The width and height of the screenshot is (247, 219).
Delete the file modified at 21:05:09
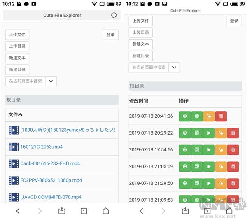233,167
